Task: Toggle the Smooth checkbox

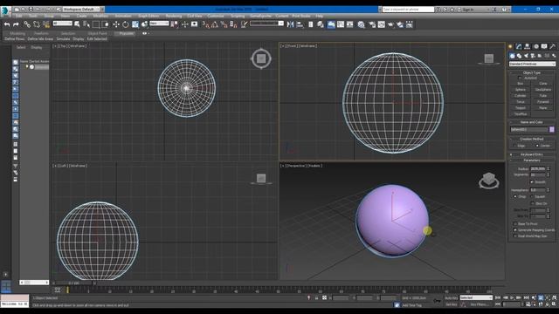Action: (532, 182)
